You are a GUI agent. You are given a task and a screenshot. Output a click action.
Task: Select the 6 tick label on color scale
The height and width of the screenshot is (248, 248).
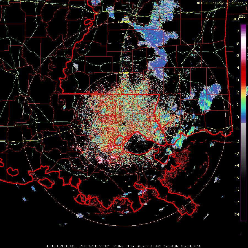pyautogui.click(x=238, y=43)
